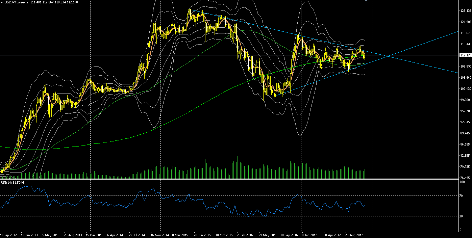Click where the two blue trendlines intersect
The height and width of the screenshot is (238, 472).
(389, 56)
